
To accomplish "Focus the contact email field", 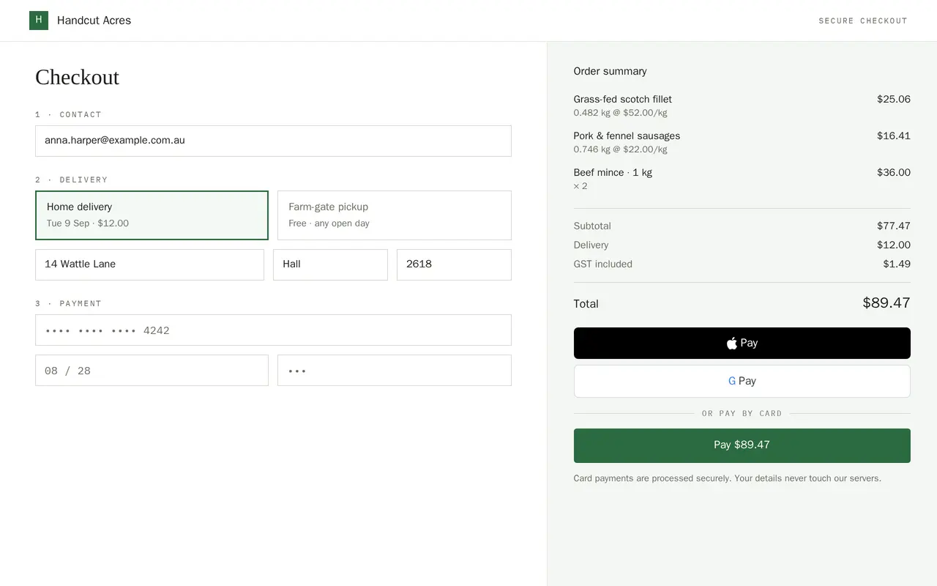I will [273, 141].
